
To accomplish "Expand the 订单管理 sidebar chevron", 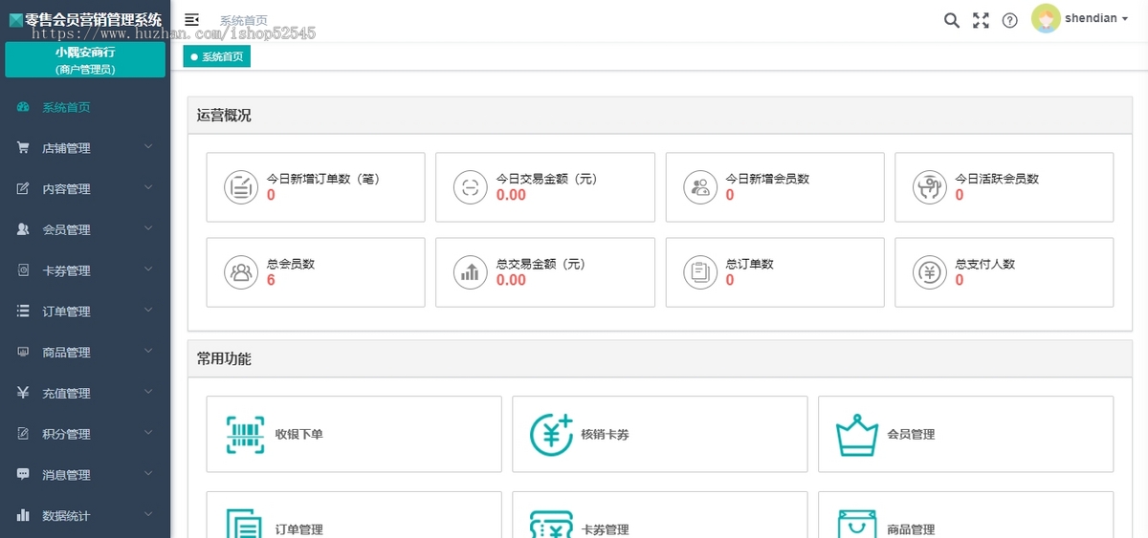I will (148, 311).
